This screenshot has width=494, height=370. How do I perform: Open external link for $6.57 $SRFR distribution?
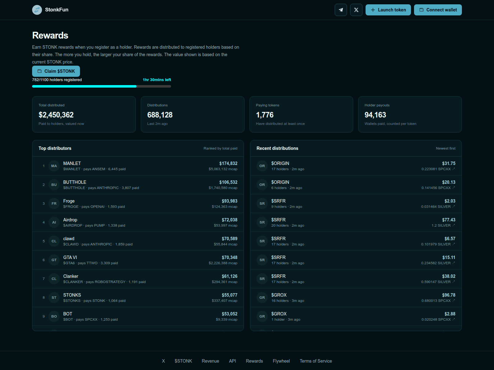coord(454,244)
